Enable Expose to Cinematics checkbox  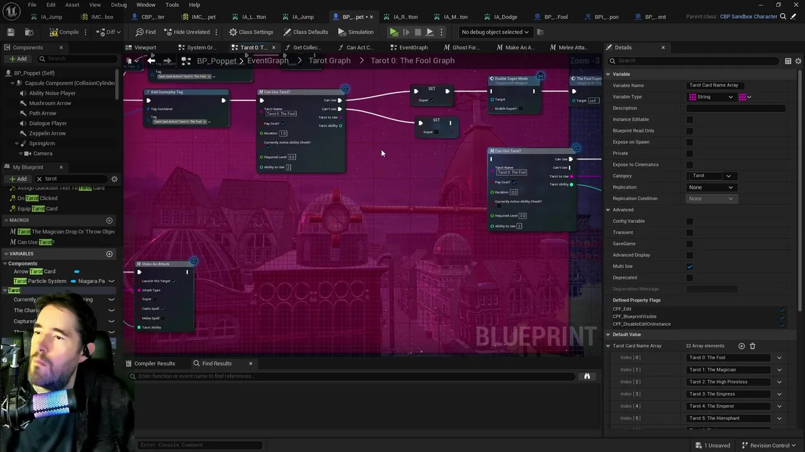point(690,164)
